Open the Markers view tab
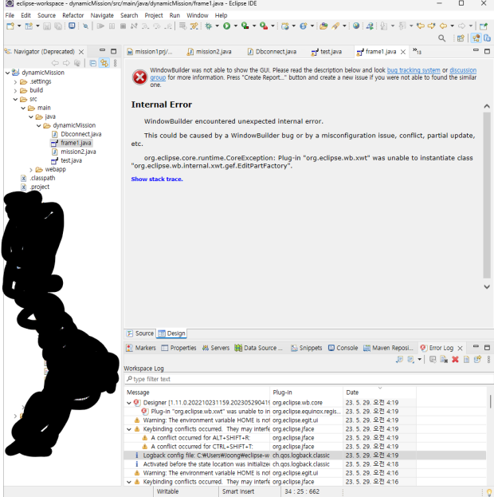 (141, 348)
